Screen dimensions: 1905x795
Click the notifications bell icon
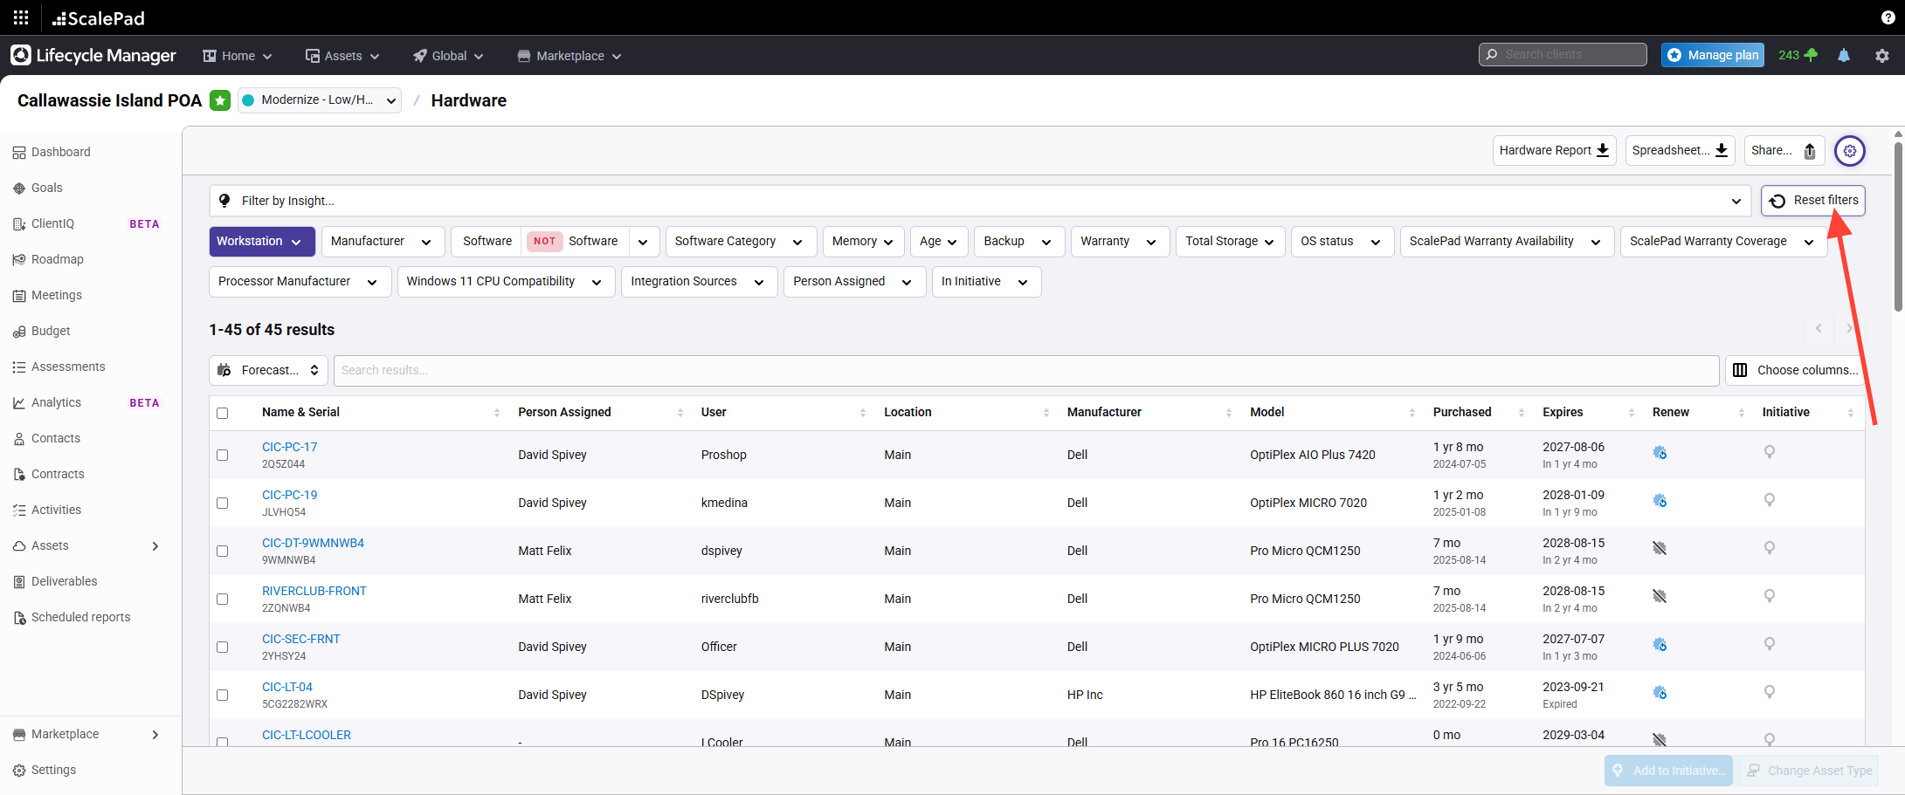1844,55
